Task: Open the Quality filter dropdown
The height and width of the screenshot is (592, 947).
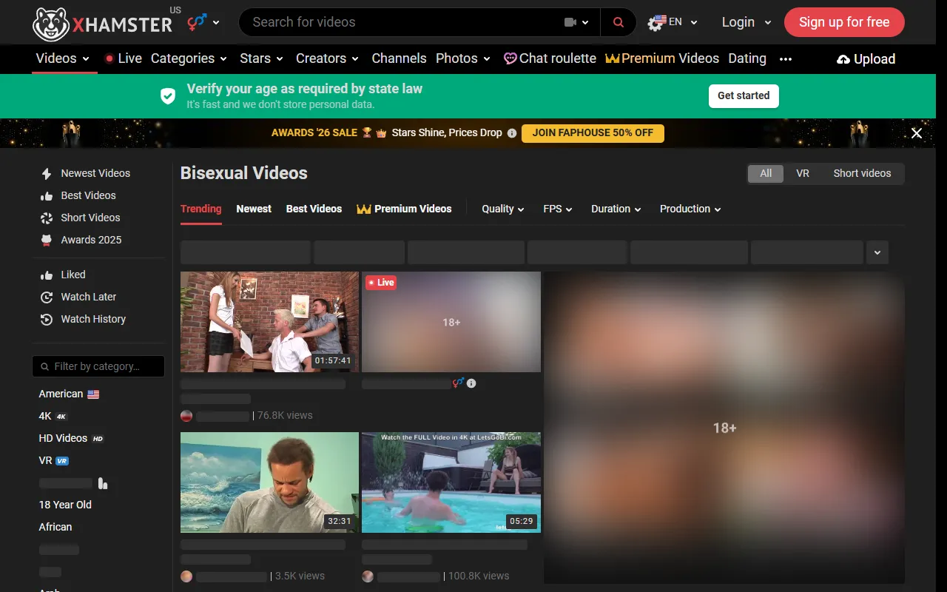Action: point(503,209)
